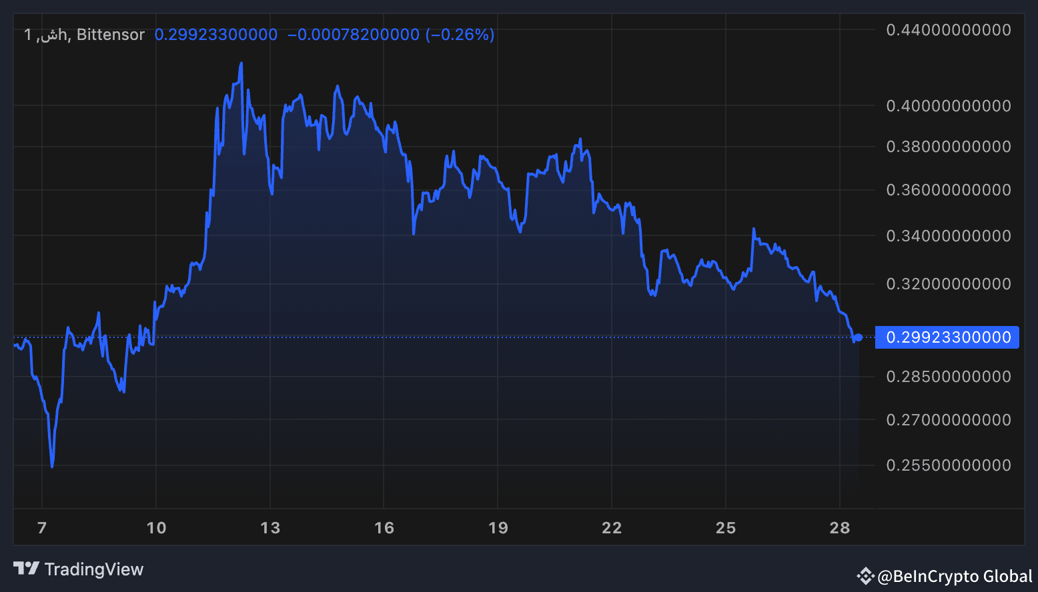
Task: Click the 0.38000000000 price axis label
Action: click(949, 147)
